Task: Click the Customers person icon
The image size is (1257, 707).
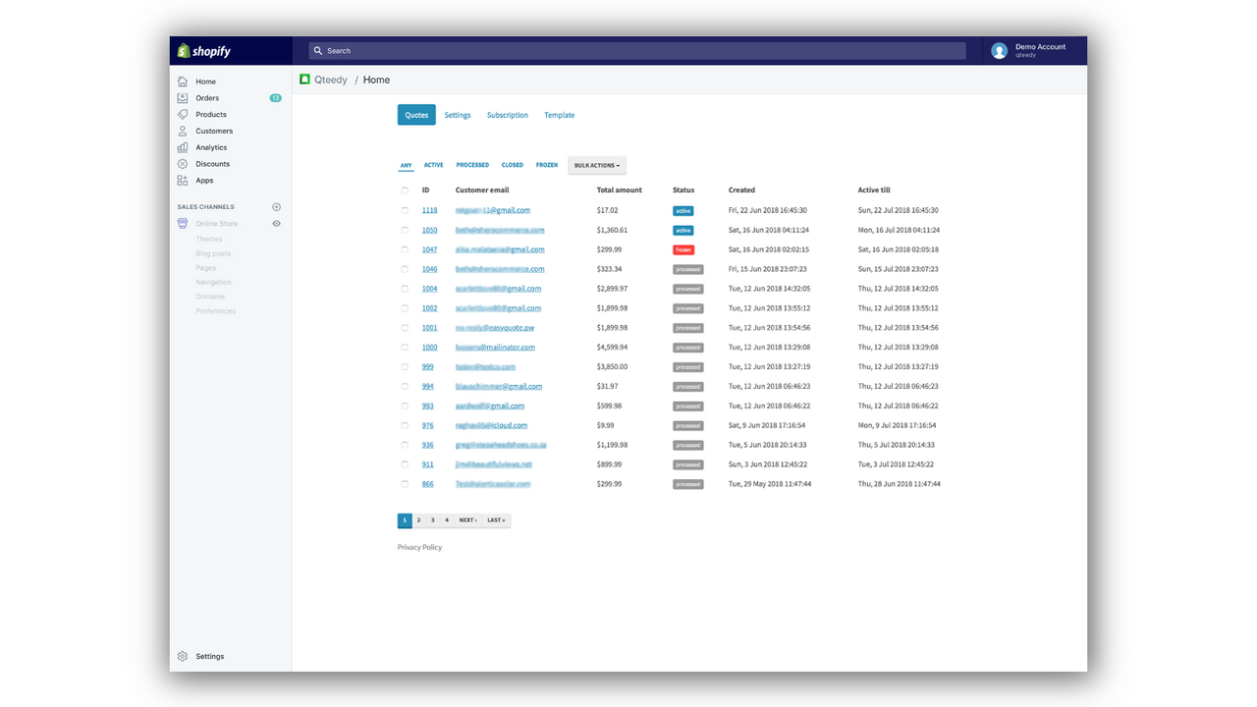Action: (183, 131)
